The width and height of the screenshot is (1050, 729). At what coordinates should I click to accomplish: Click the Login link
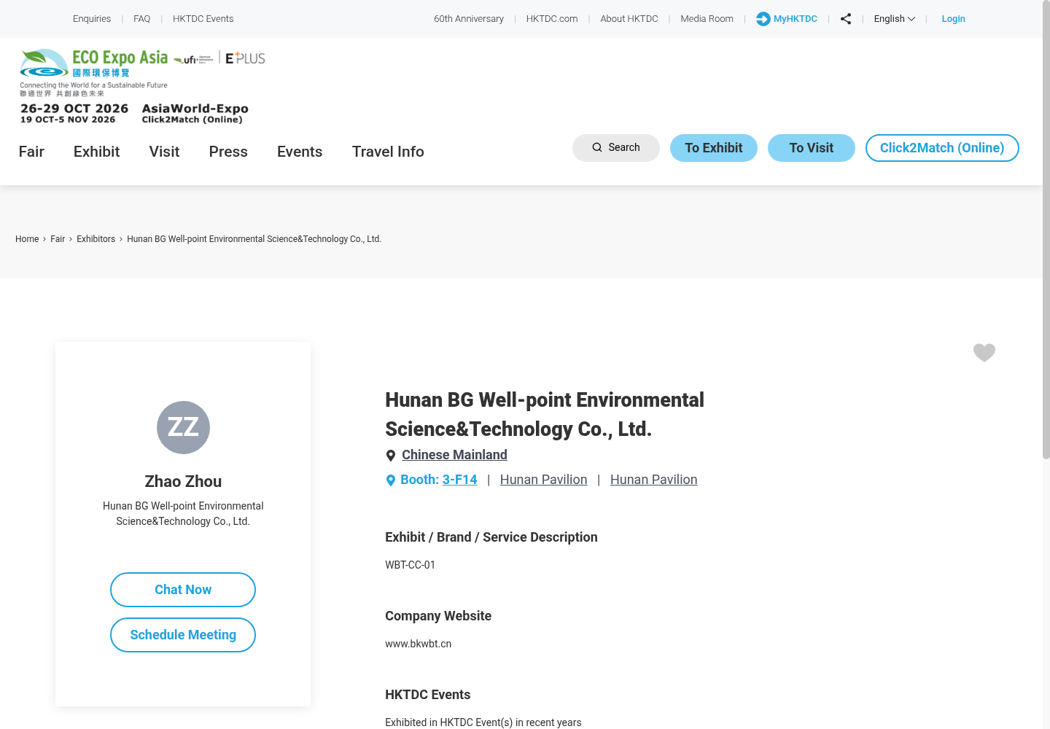coord(953,19)
